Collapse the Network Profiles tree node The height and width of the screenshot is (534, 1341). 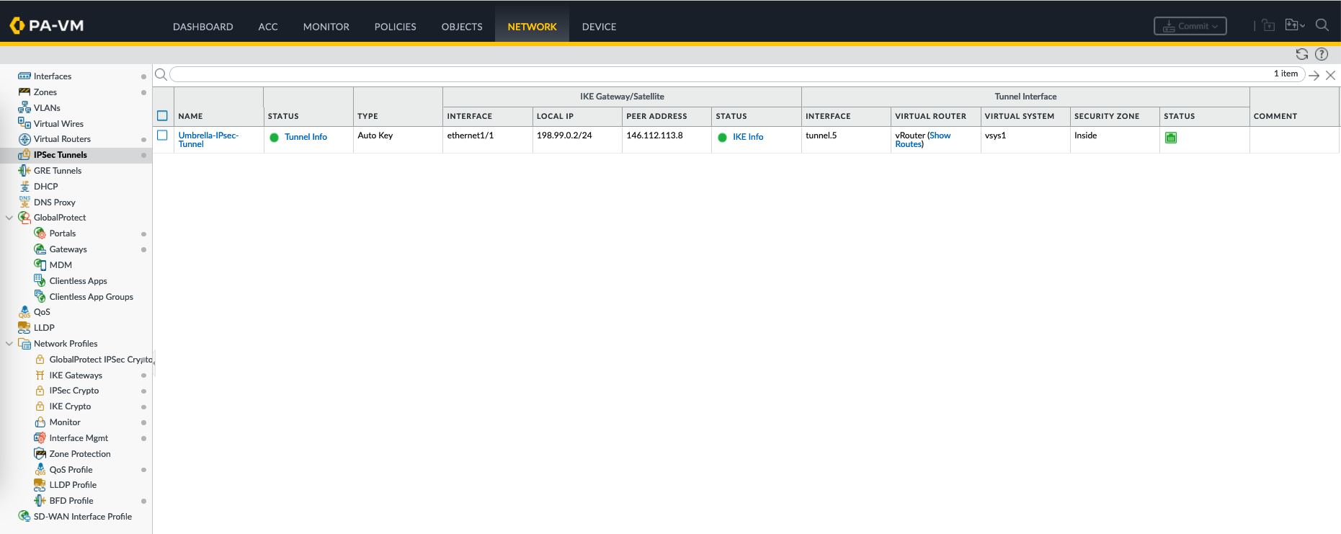9,344
